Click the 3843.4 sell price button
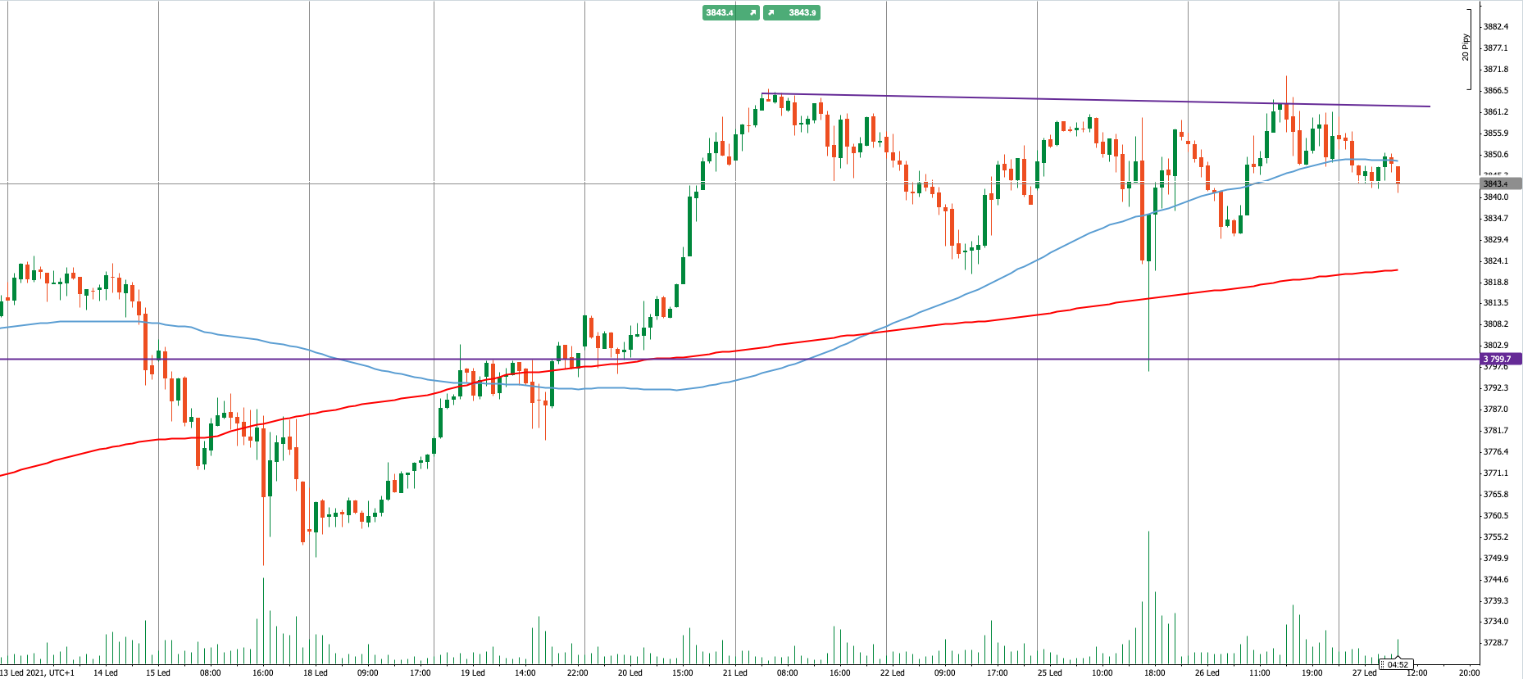 point(720,13)
